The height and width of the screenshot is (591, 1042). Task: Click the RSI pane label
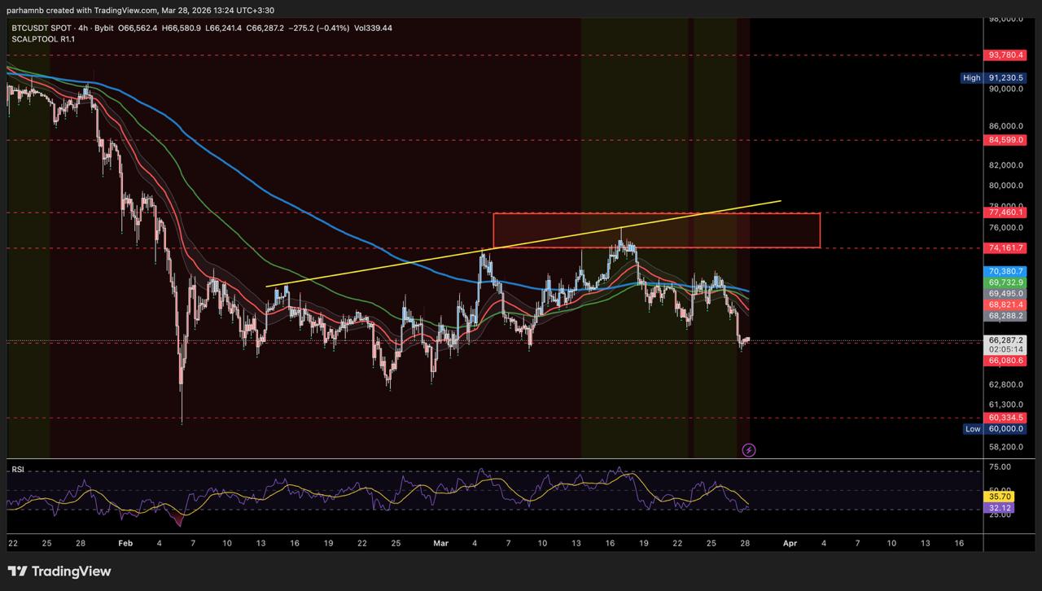coord(18,470)
